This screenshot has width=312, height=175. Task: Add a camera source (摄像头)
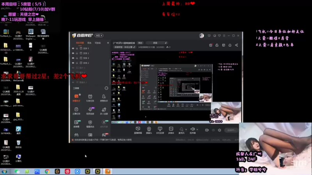(x=149, y=130)
